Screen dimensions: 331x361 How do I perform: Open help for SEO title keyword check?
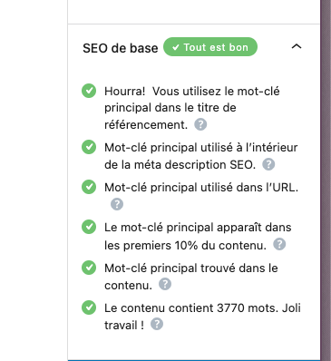click(200, 124)
